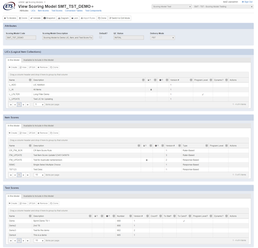Click the Clone button in top toolbar

[102, 18]
